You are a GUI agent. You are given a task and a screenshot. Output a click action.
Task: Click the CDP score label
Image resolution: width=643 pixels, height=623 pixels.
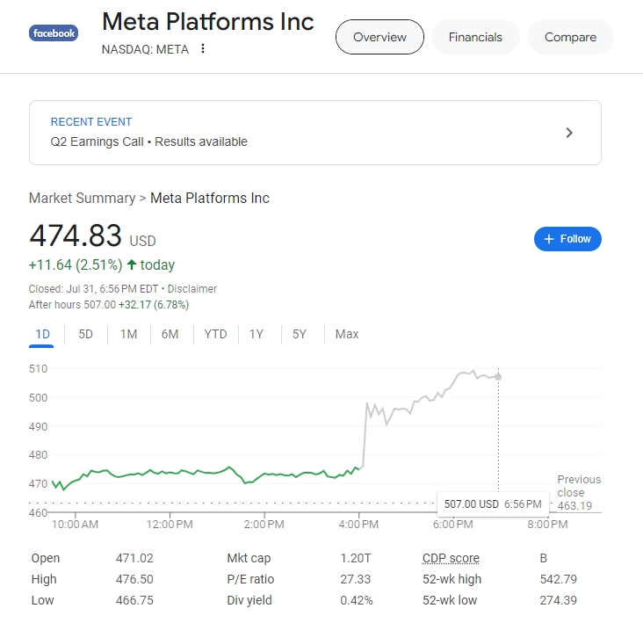coord(451,558)
